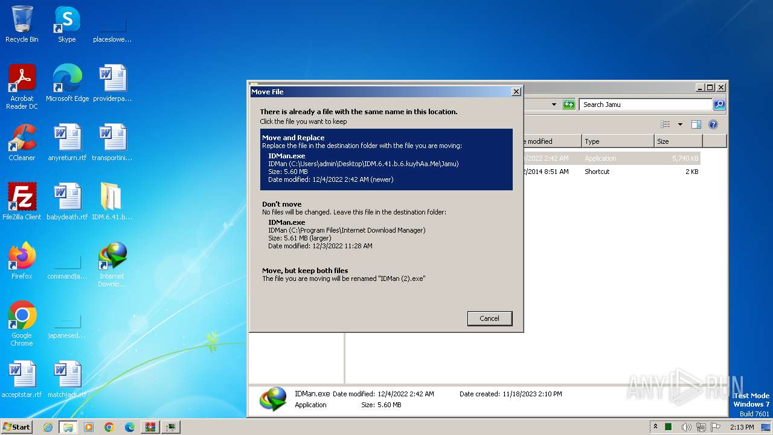Minimize the Explorer window
Screen dimensions: 773x435
[700, 87]
